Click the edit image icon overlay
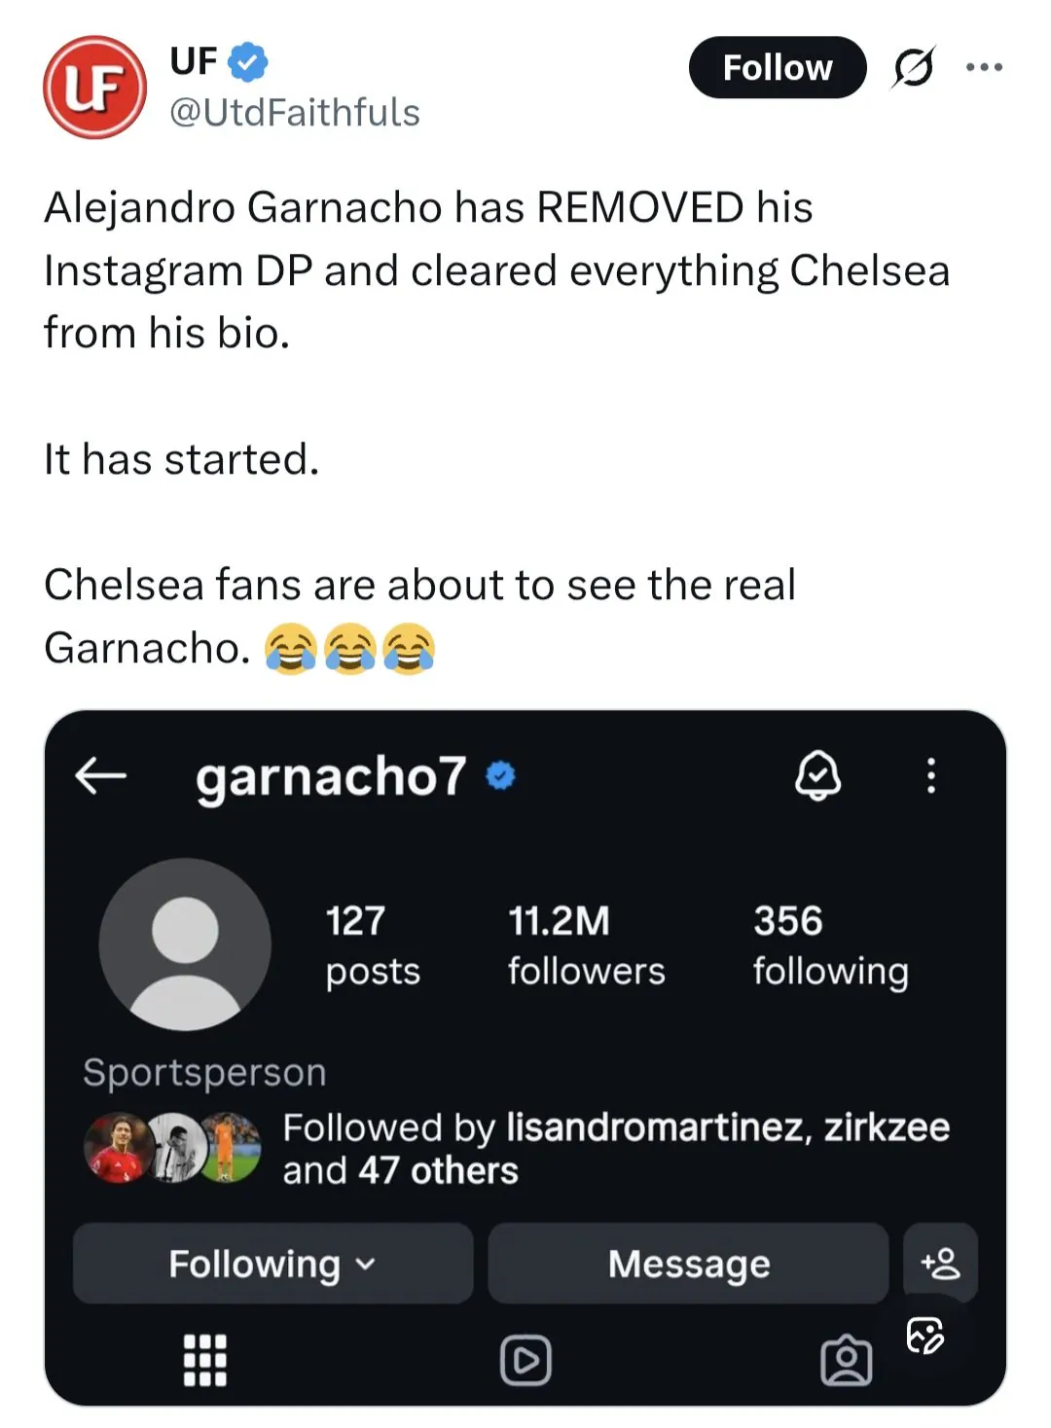 [x=924, y=1336]
